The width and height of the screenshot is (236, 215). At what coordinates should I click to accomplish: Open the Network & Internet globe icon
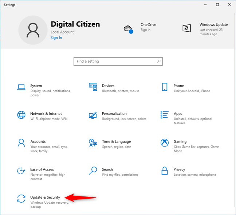[21, 115]
